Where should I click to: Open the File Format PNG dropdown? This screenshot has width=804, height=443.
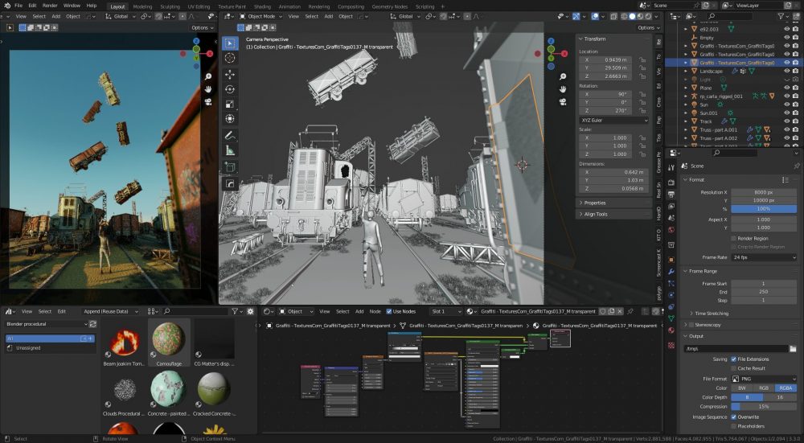click(x=764, y=379)
